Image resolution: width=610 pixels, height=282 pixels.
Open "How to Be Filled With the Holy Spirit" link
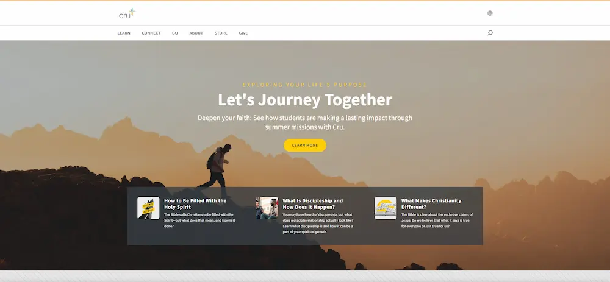point(195,203)
